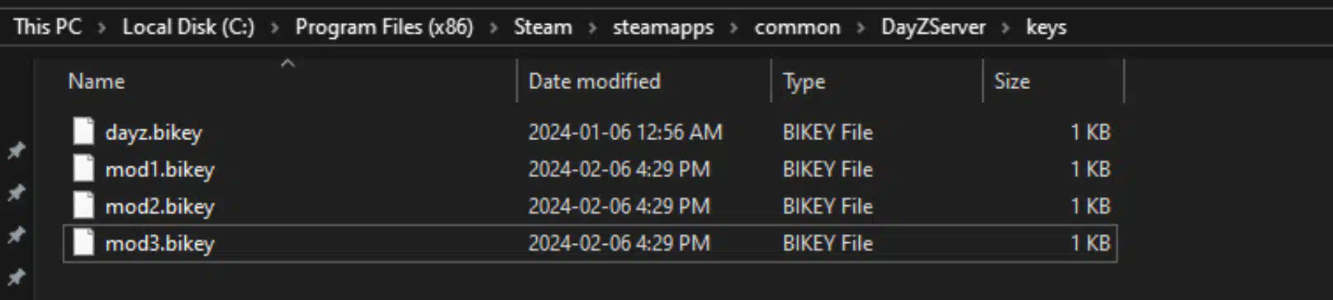Select the mod3.bikey file icon
This screenshot has height=300, width=1333.
[x=83, y=242]
